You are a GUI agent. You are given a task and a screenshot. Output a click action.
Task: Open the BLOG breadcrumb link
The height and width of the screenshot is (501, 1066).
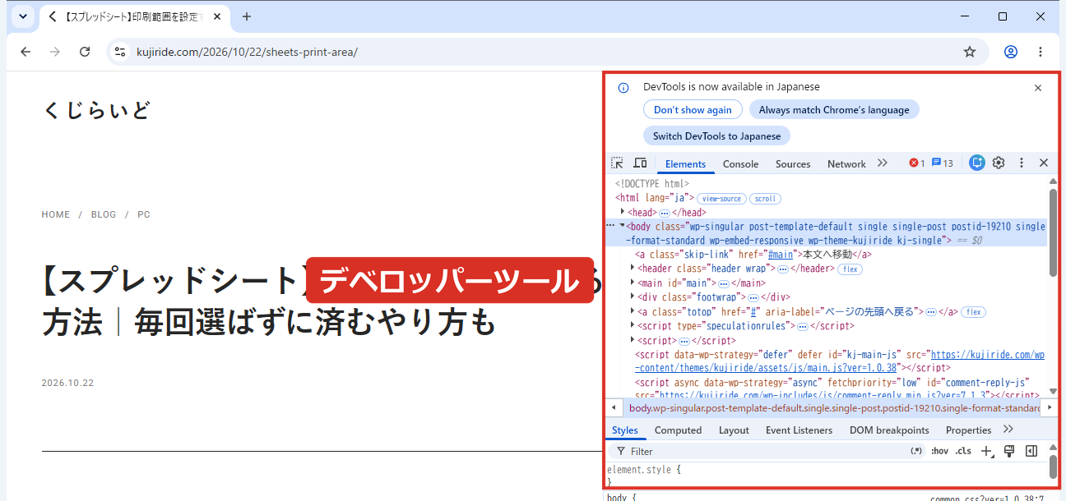pos(104,214)
